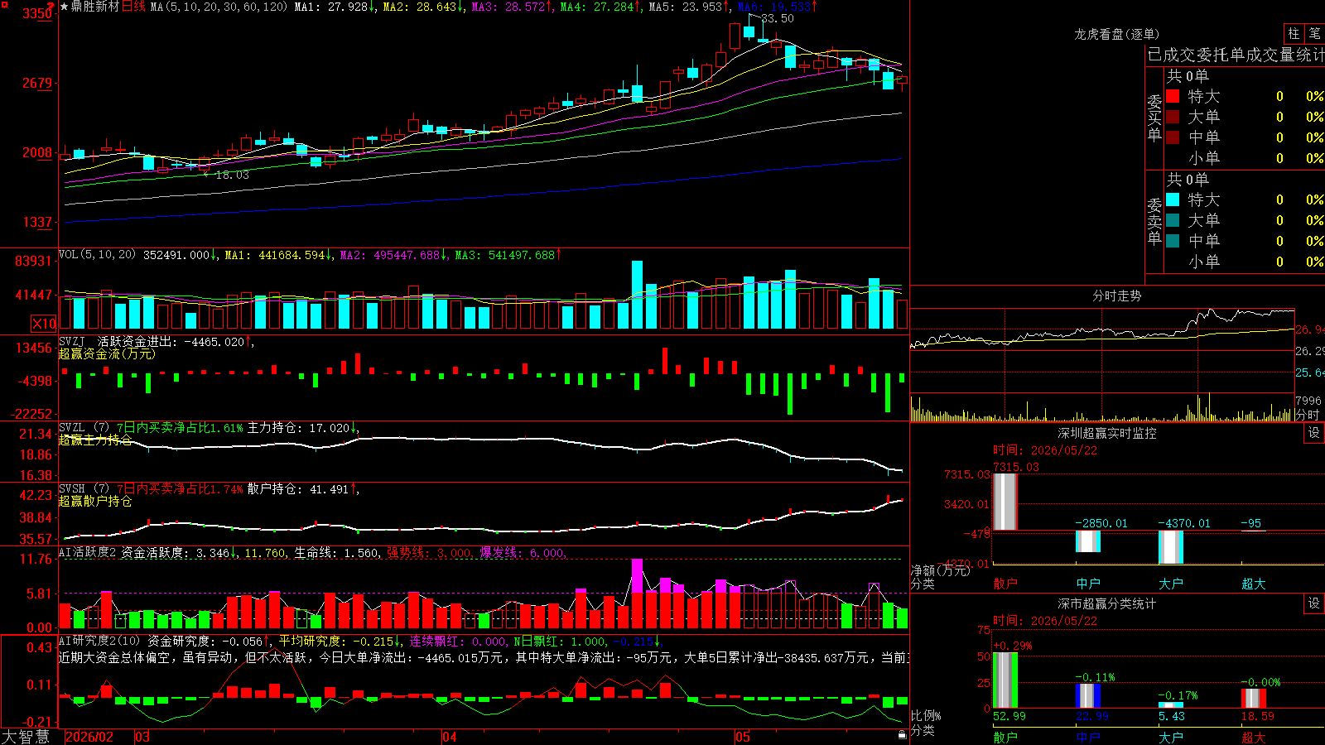Select the MA(5,10,20,30,60,120) indicator label
The image size is (1325, 745).
[x=219, y=7]
